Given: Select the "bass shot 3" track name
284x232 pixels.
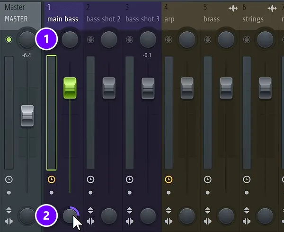Looking at the screenshot, I should click(x=142, y=19).
